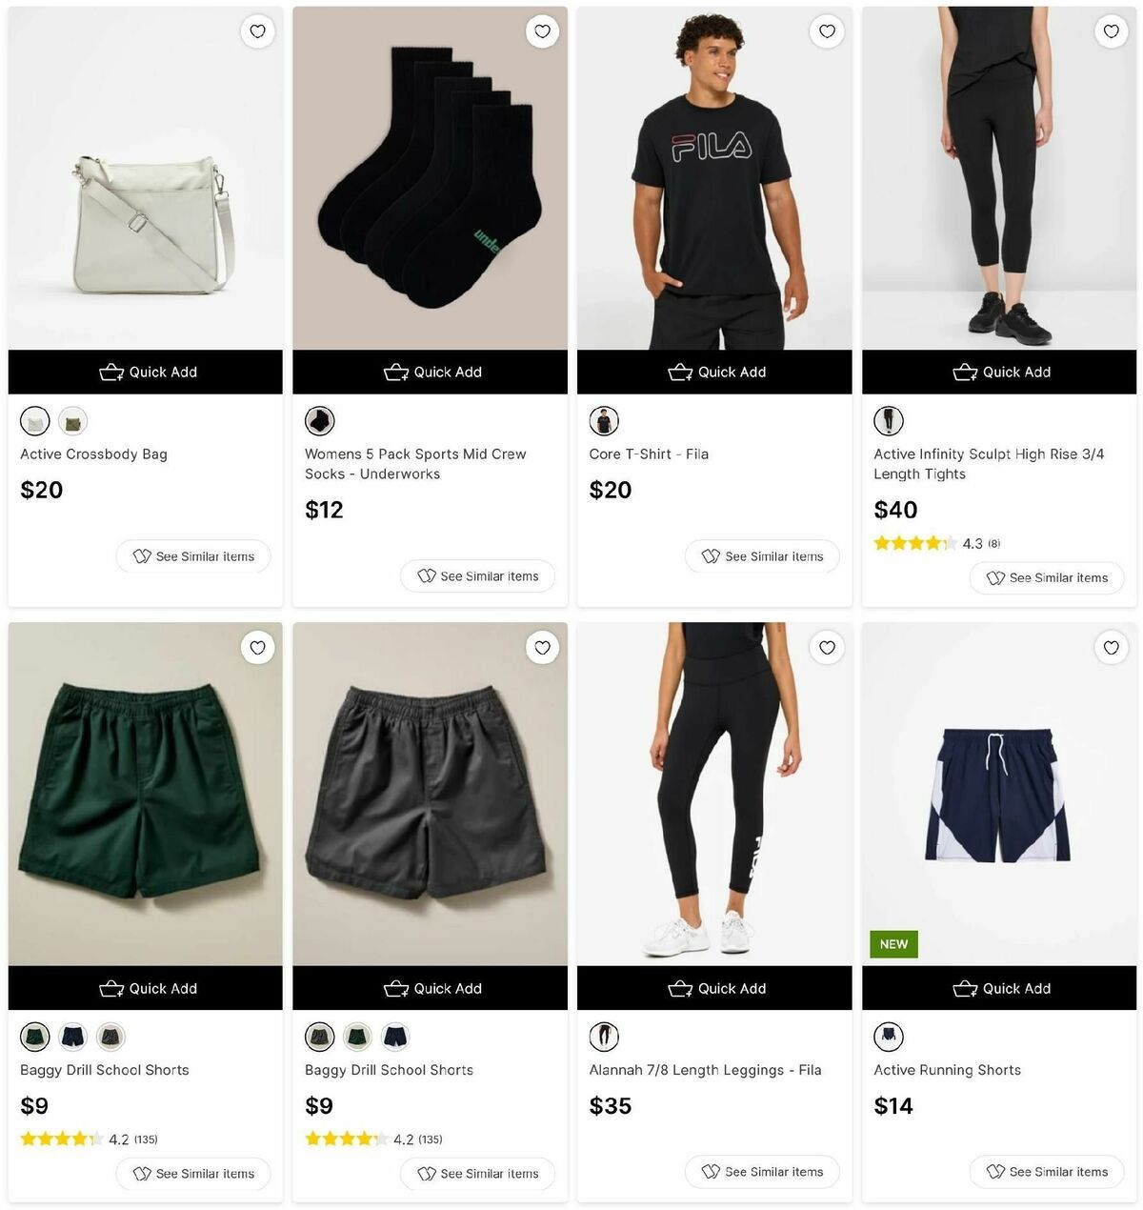Select the navy swatch for green Baggy Drill Shorts
This screenshot has height=1210, width=1143.
tap(72, 1037)
